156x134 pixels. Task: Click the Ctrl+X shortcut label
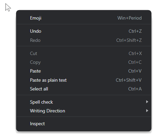135,53
